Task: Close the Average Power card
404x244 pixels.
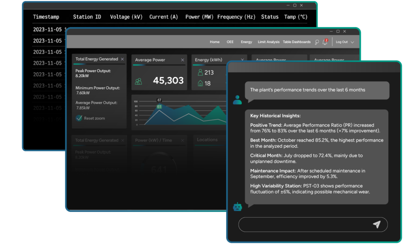Action: (x=182, y=60)
